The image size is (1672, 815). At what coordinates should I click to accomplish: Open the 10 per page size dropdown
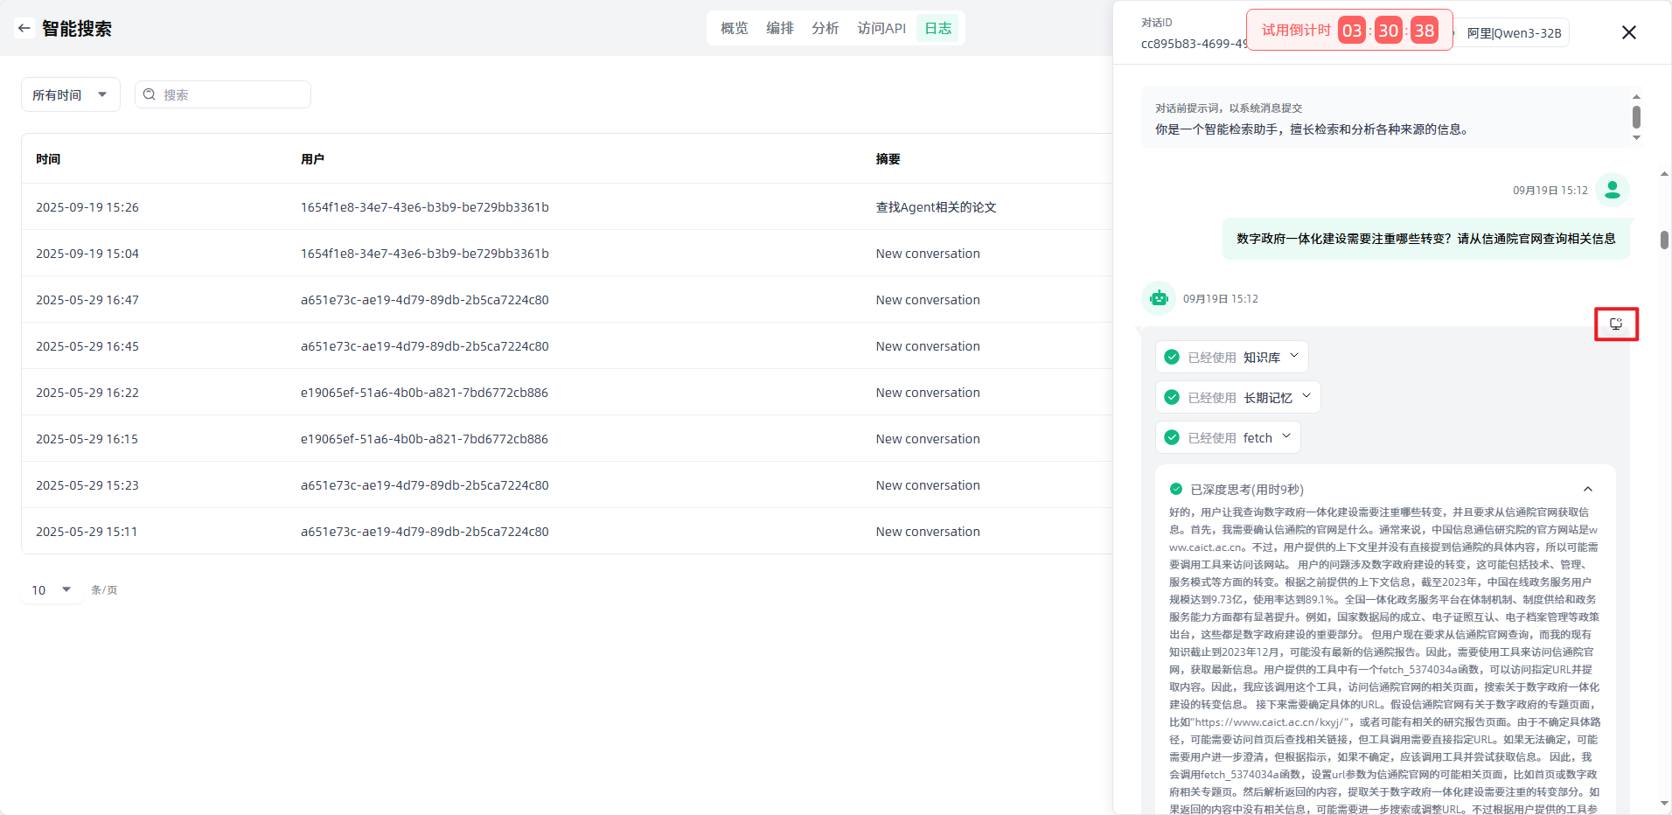tap(52, 589)
